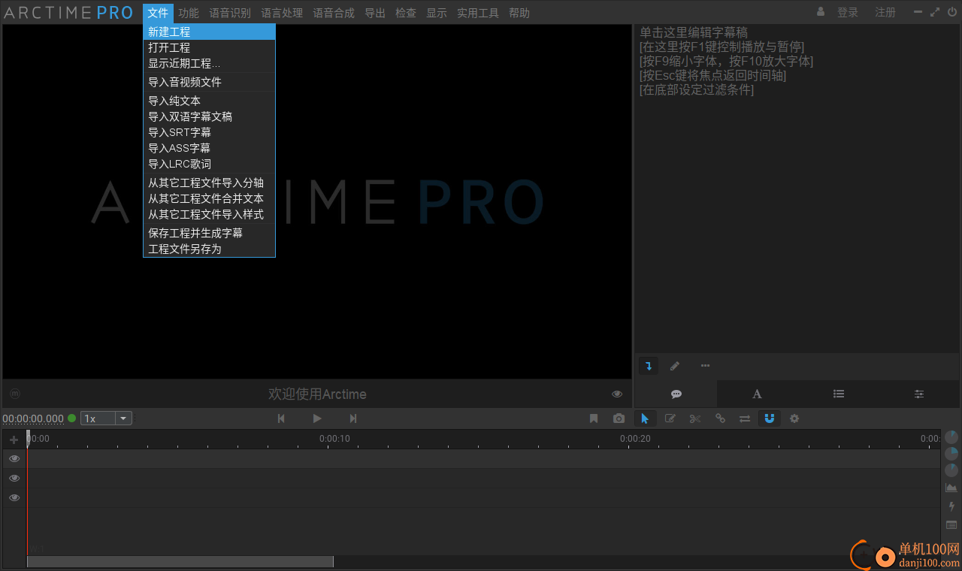Screen dimensions: 962x571
Task: Hide the second timeline track
Action: click(14, 478)
